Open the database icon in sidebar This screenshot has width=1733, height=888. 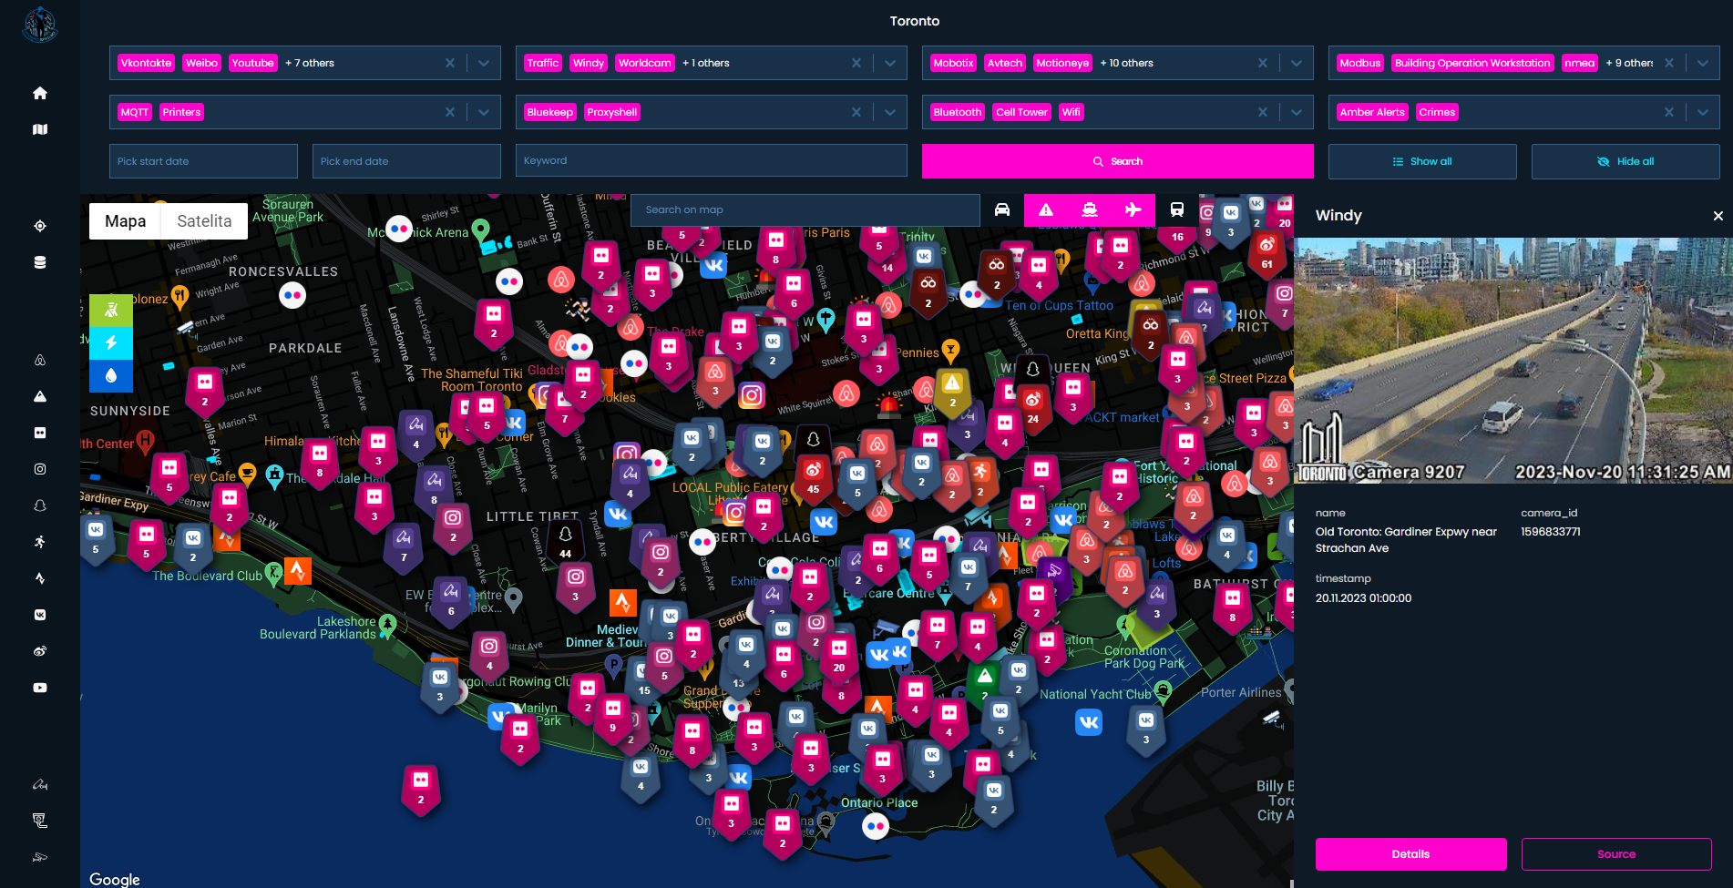[x=40, y=262]
